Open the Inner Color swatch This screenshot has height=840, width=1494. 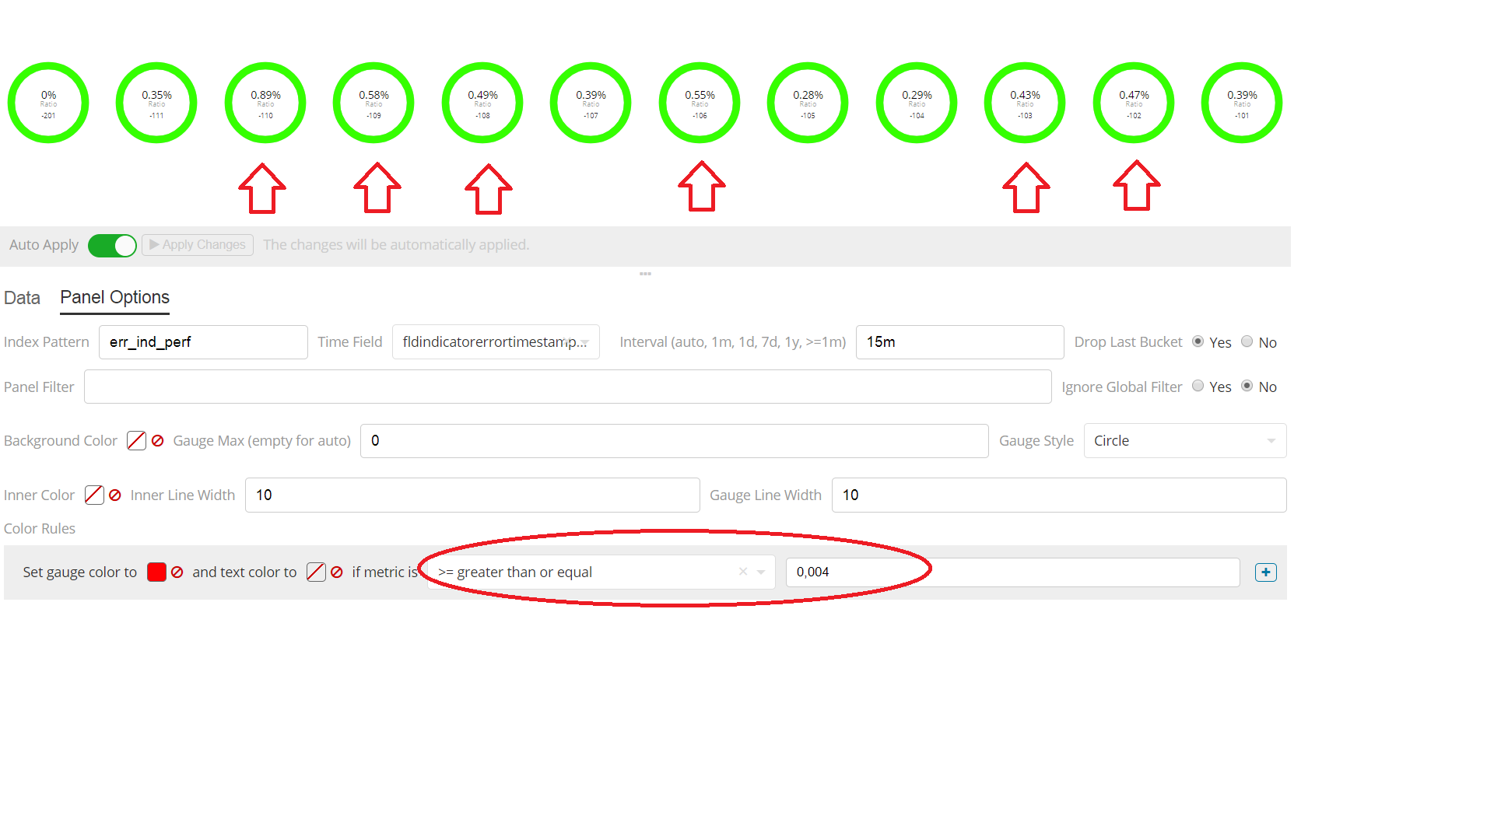(94, 495)
